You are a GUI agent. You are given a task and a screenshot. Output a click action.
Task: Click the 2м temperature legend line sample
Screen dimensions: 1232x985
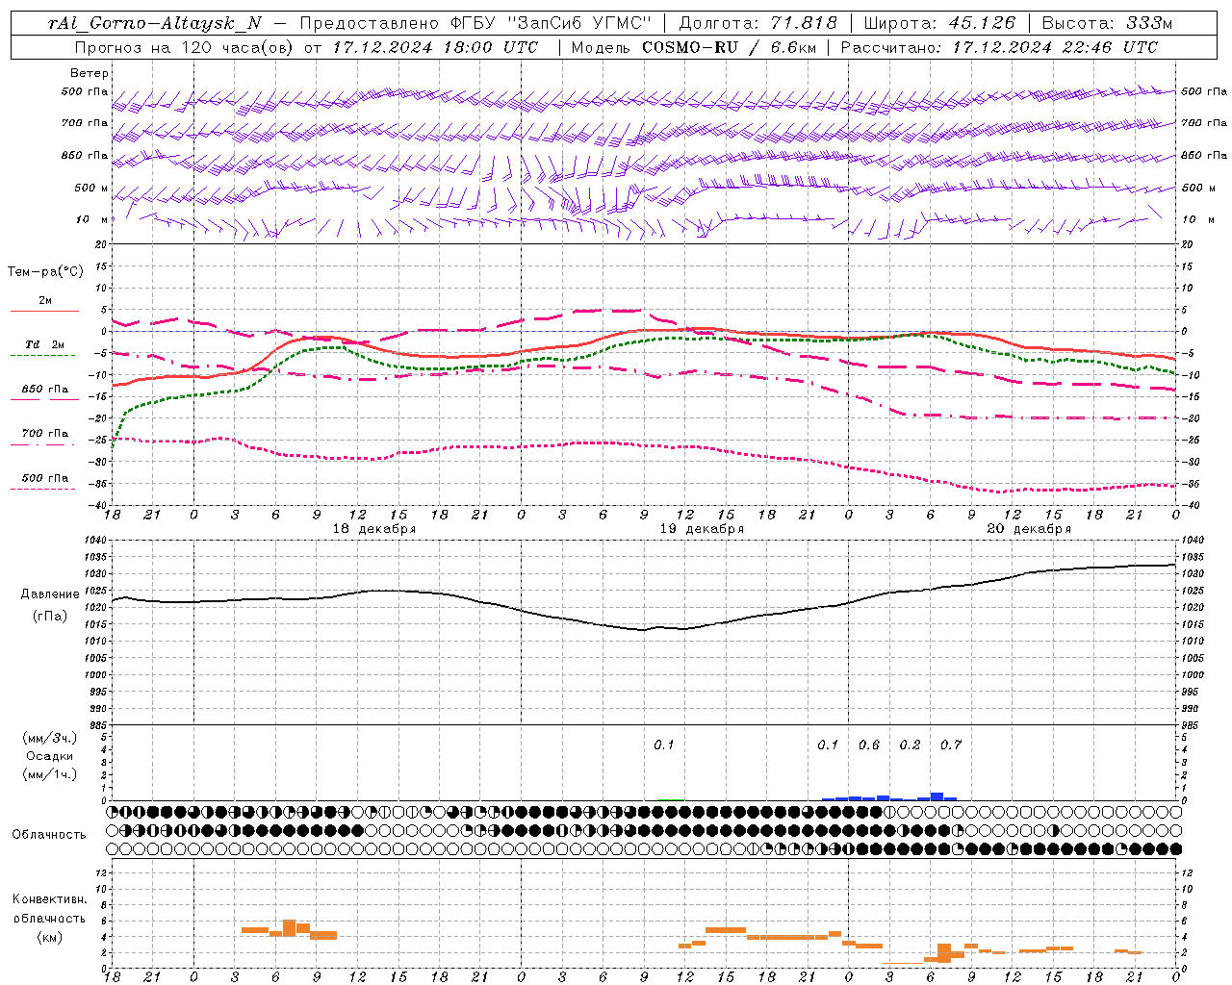click(44, 311)
